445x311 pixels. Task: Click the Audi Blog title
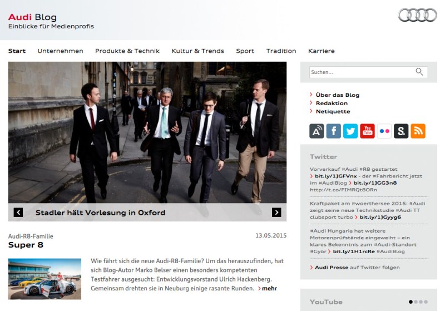(32, 17)
